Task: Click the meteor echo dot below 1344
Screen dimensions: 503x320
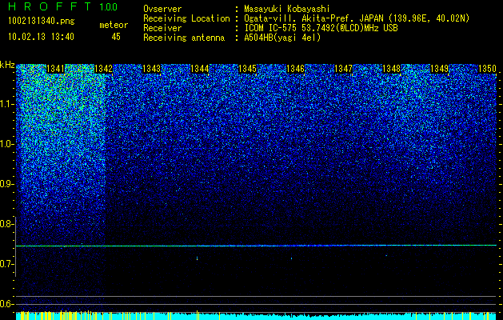Action: (x=197, y=258)
